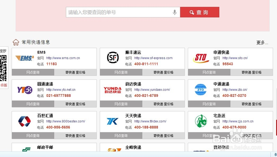Click 寄快递 查价格 under 申通快递
The width and height of the screenshot is (277, 157).
point(252,72)
